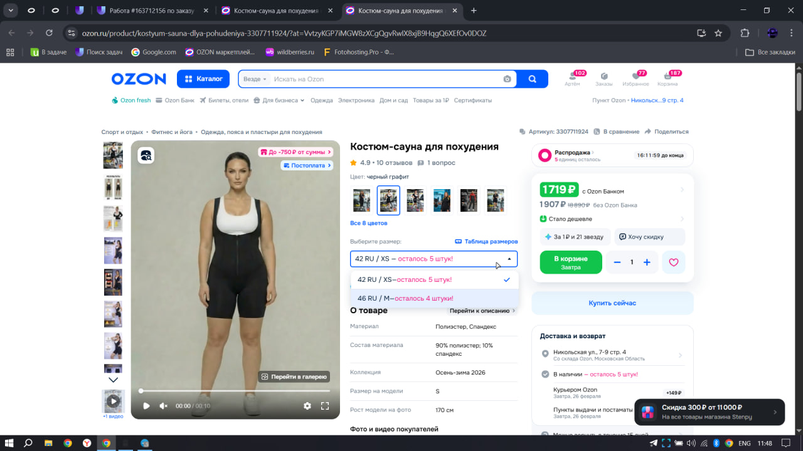
Task: Open the size selector combo box
Action: [x=434, y=259]
